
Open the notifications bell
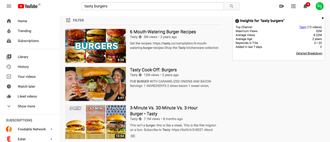(x=306, y=6)
